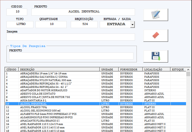Click the eraser clear button
192x132 pixels.
point(156,36)
